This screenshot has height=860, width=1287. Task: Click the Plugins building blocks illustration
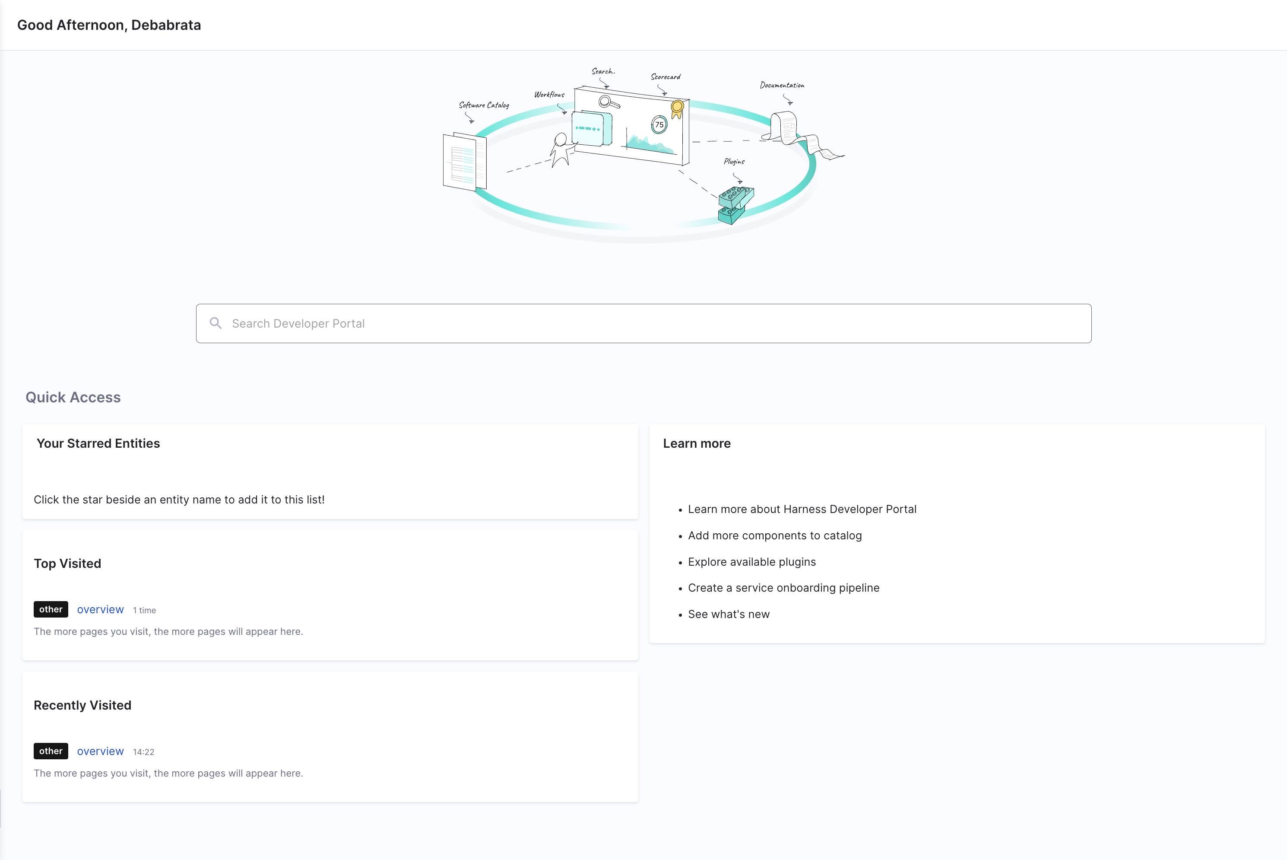tap(735, 205)
